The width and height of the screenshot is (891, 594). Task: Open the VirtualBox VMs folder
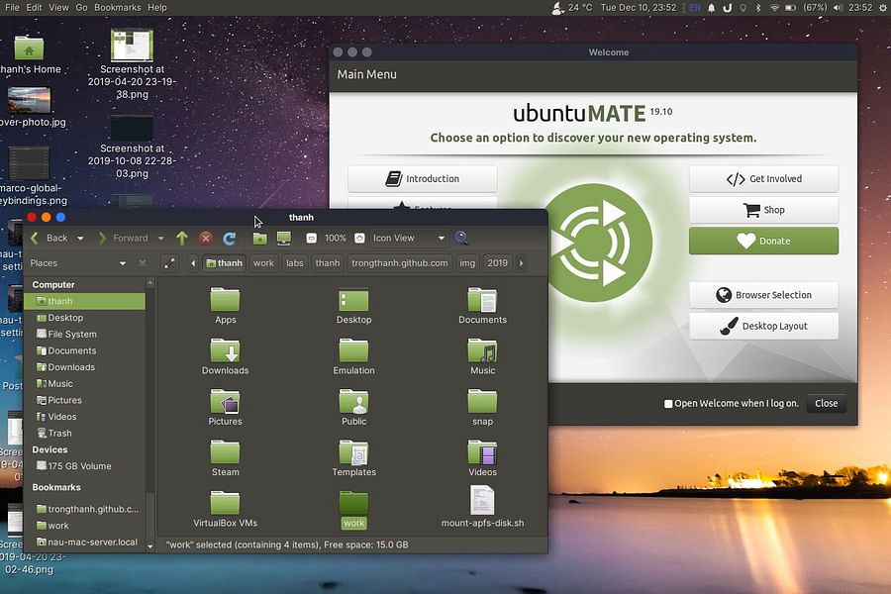pos(225,505)
